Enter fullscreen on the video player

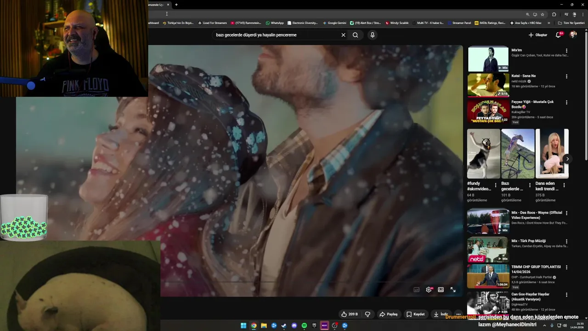coord(453,290)
